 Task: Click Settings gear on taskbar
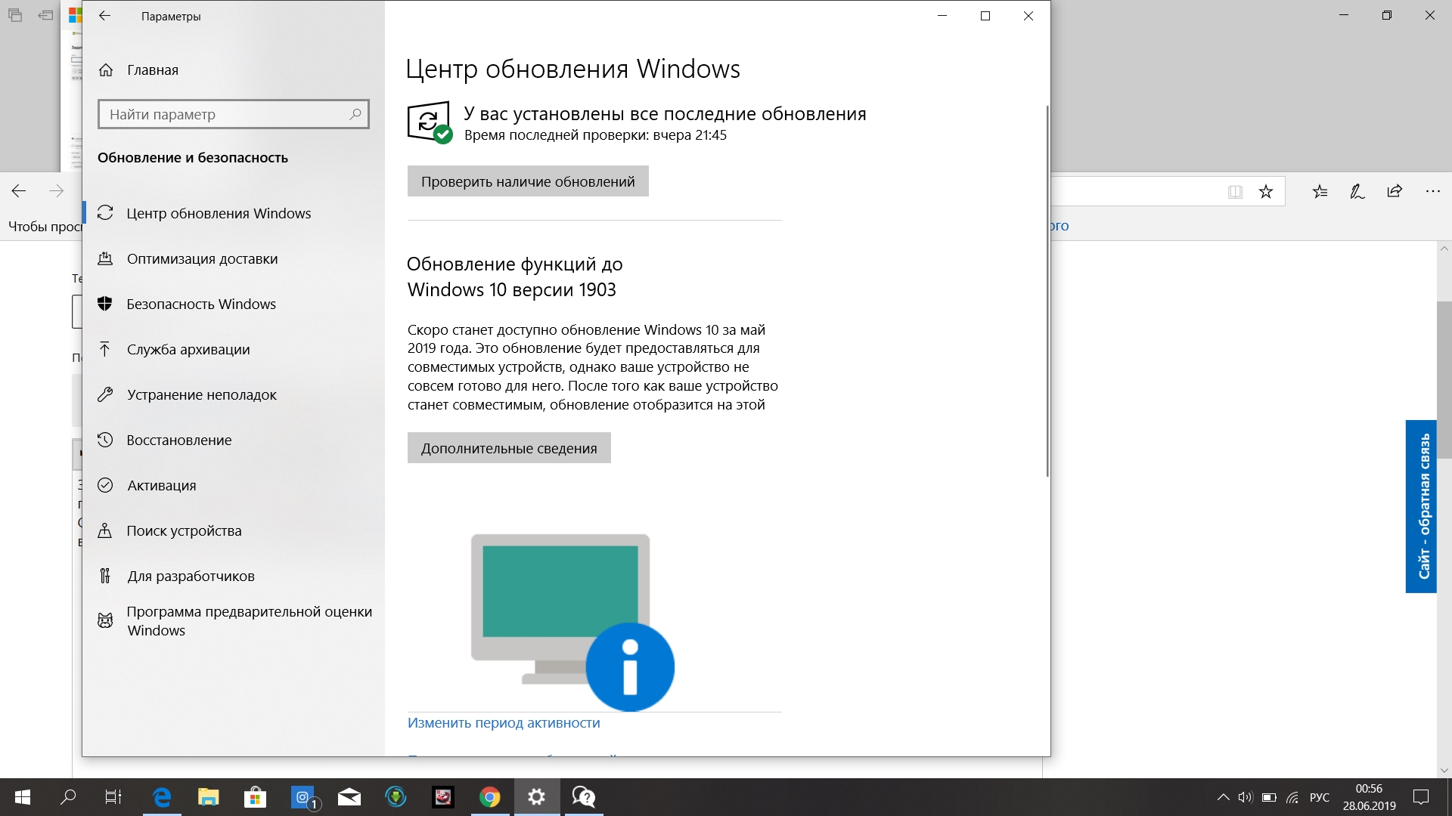[537, 797]
